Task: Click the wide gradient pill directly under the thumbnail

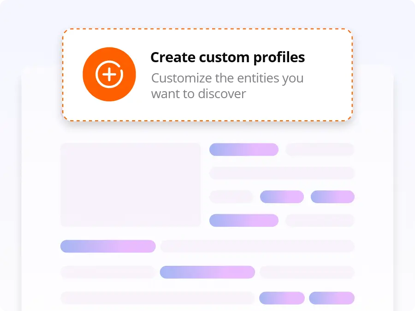Action: [108, 246]
